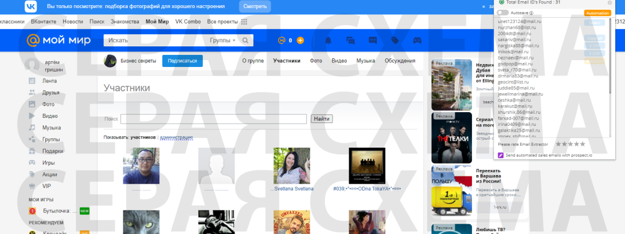Click Новости in the top navigation
625x234 pixels.
(73, 22)
